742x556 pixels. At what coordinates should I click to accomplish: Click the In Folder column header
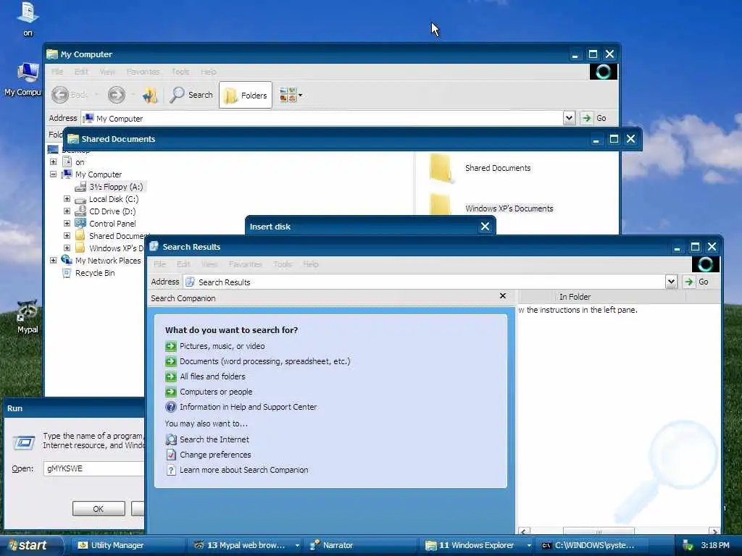620,297
